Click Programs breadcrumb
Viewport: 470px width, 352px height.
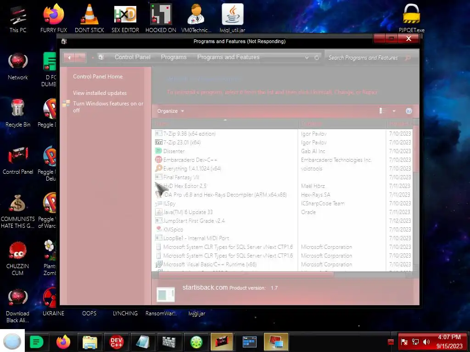tap(173, 57)
